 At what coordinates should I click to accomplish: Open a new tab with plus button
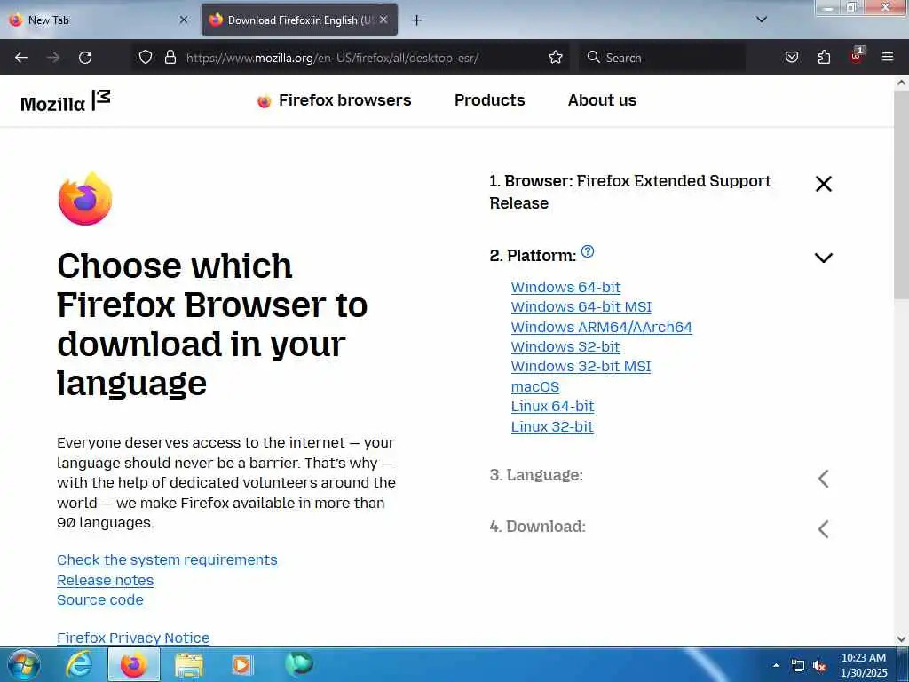click(x=416, y=20)
